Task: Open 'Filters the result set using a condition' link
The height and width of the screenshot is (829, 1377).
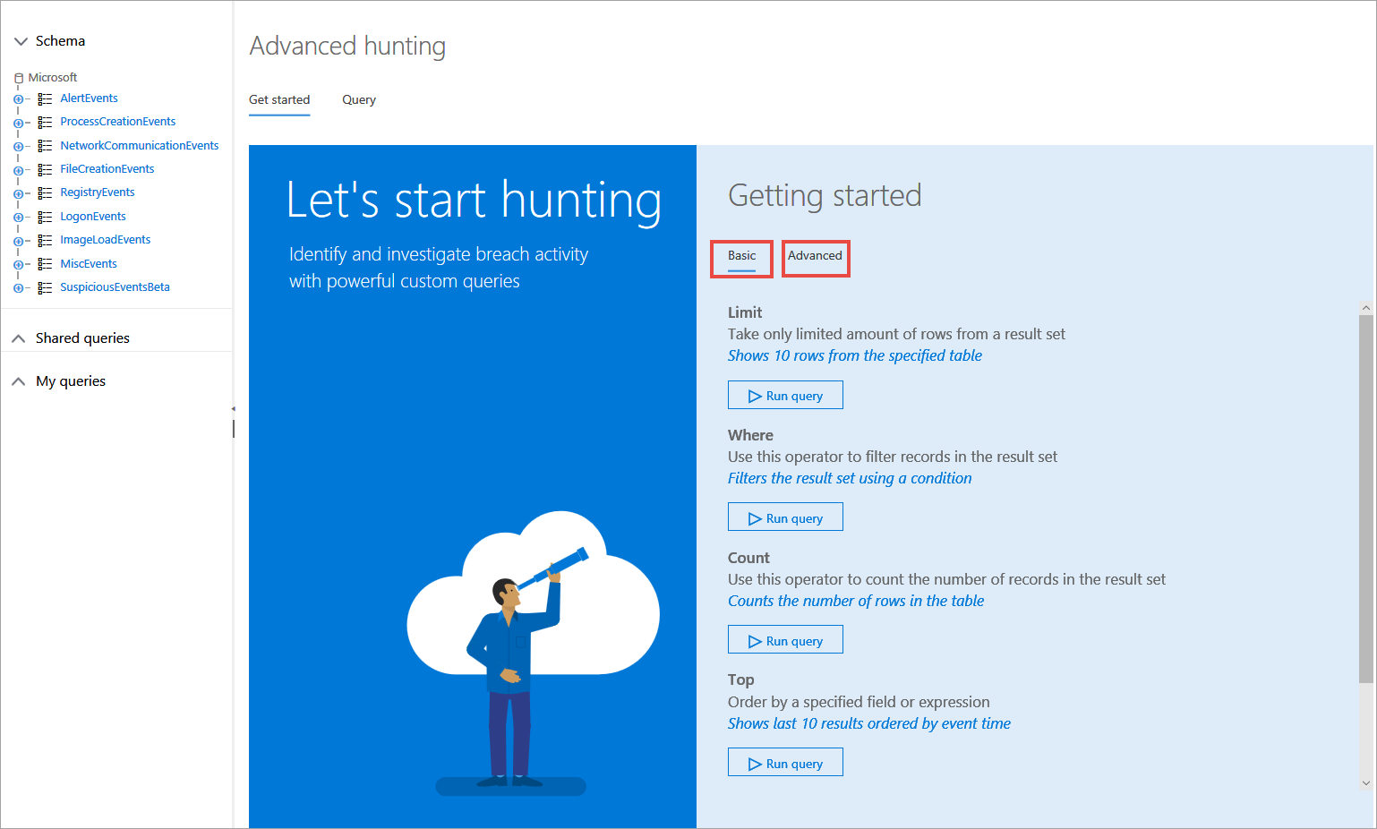Action: 849,479
